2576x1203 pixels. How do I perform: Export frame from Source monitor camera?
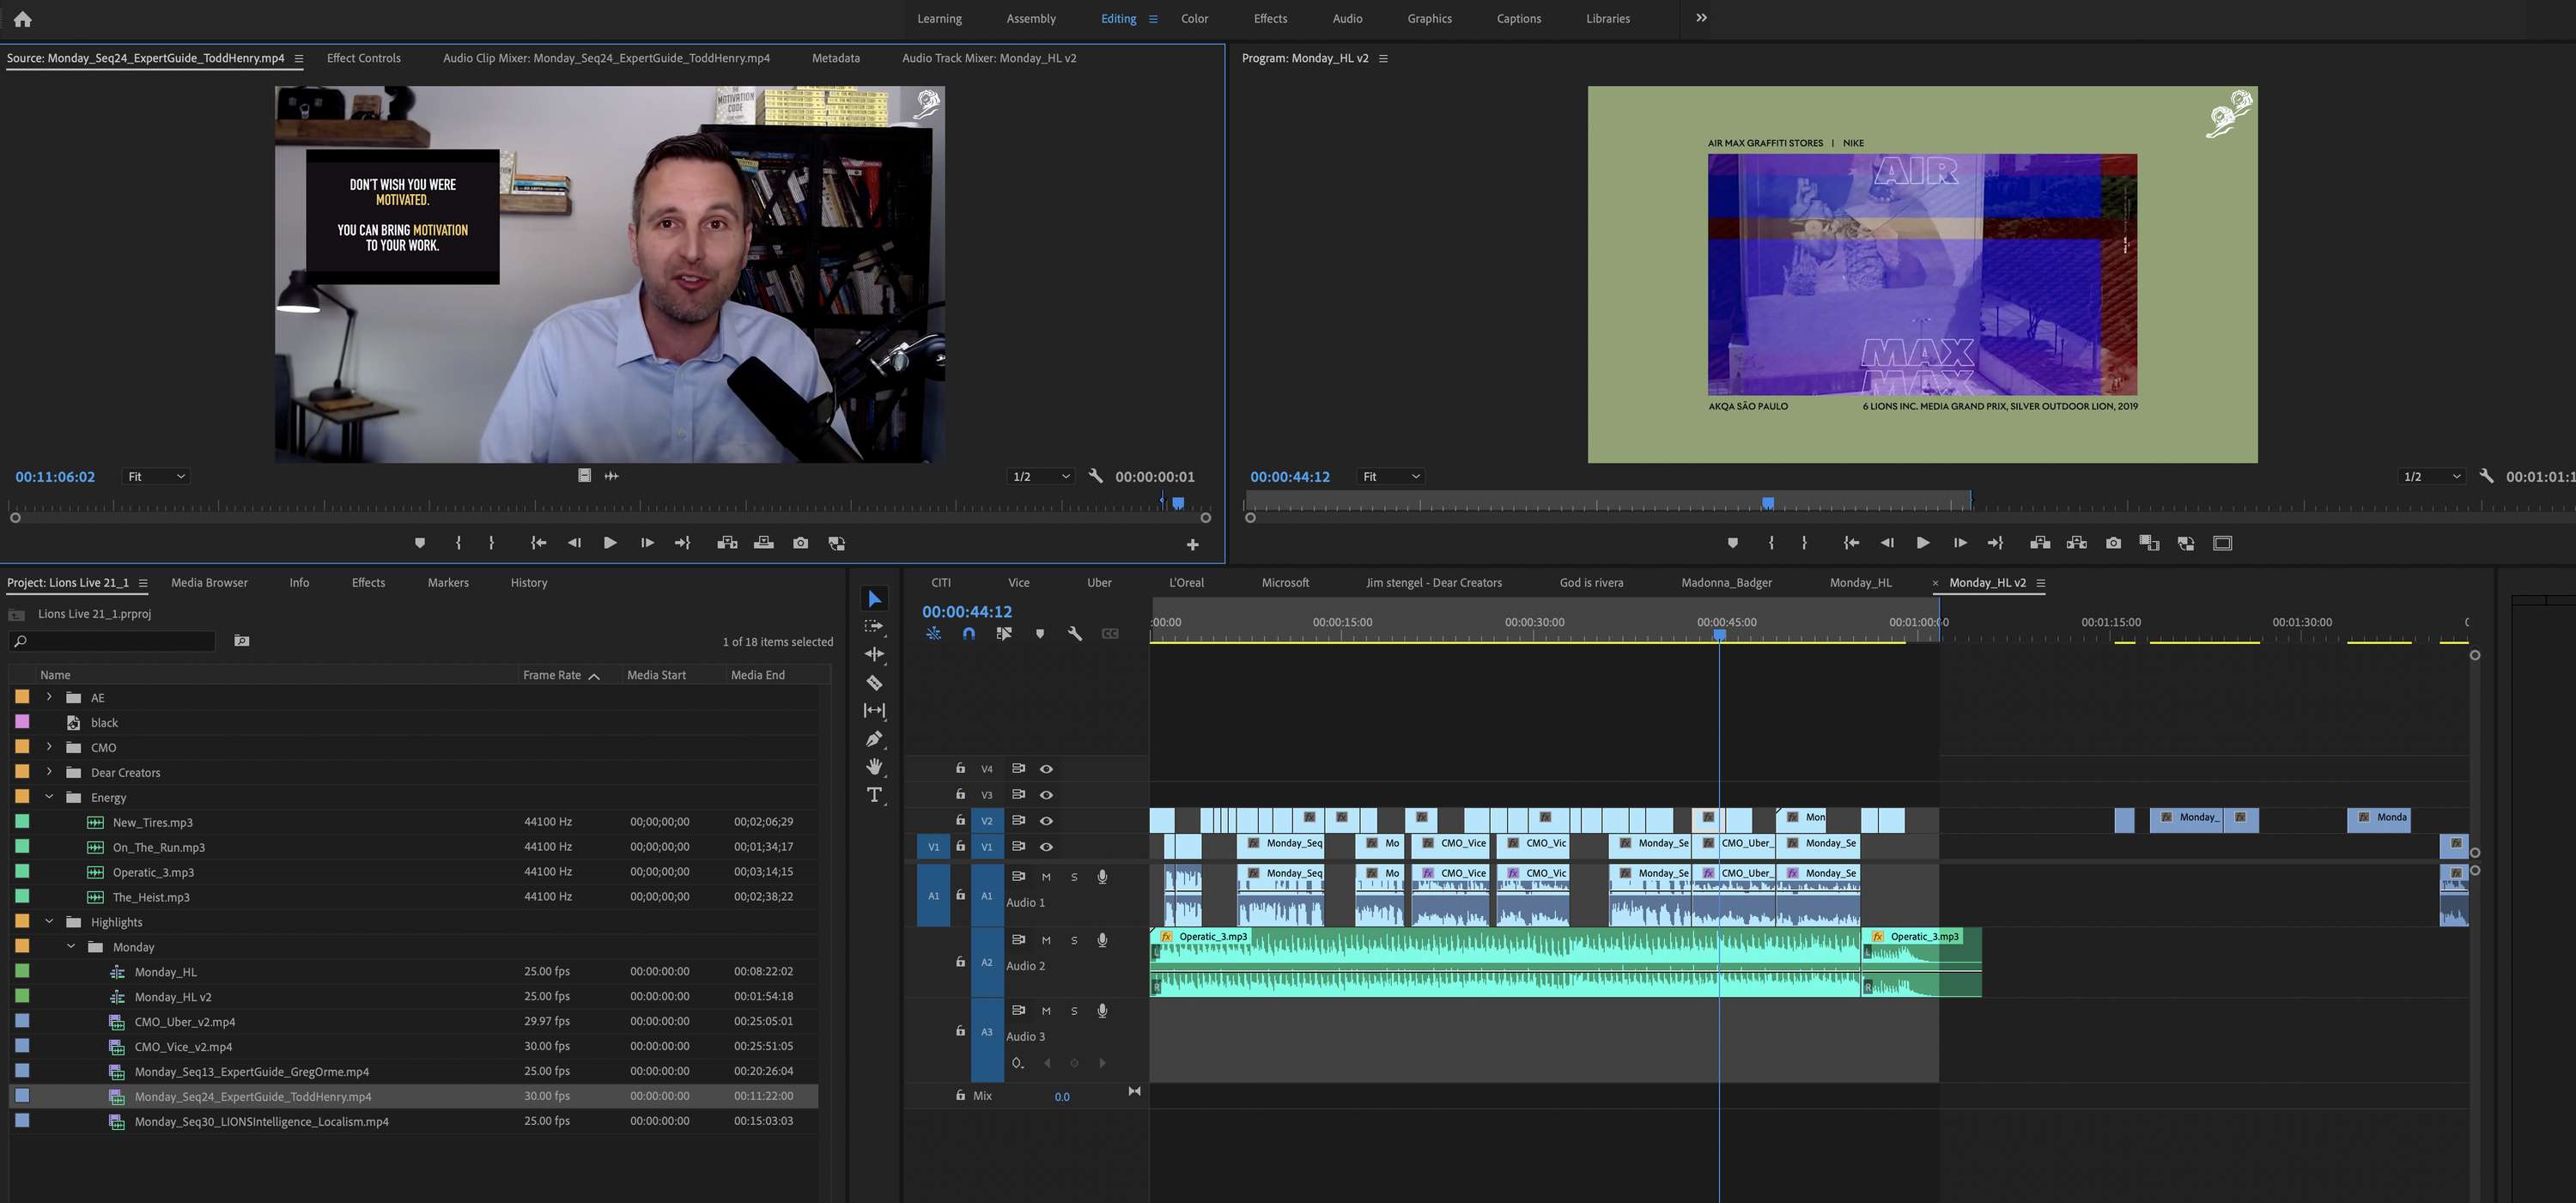[x=800, y=543]
